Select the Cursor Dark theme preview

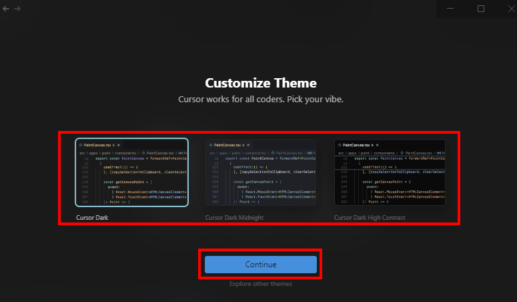(x=132, y=172)
